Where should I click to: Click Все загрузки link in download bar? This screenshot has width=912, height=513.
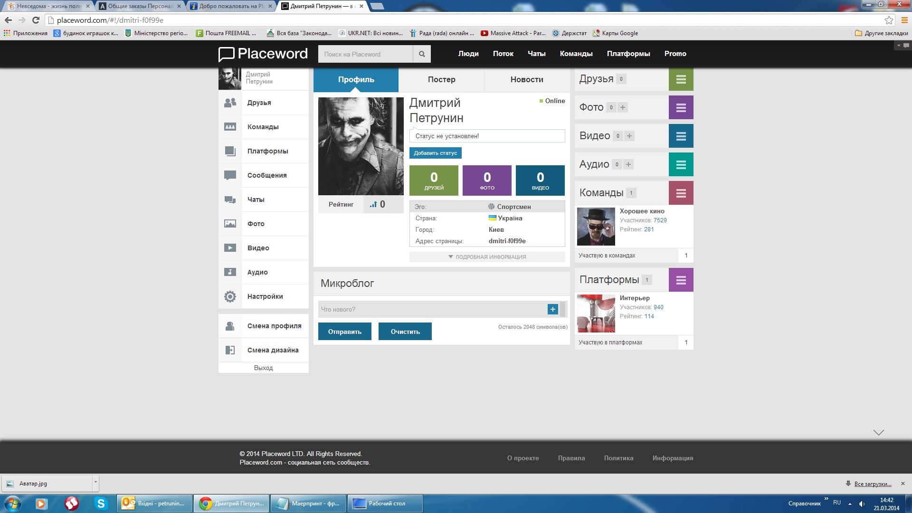pos(873,484)
